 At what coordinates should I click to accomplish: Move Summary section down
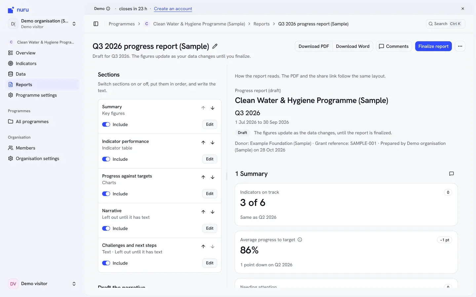pyautogui.click(x=213, y=108)
